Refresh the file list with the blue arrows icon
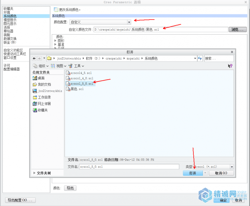Screen dimensions: 250x206 click(x=200, y=58)
